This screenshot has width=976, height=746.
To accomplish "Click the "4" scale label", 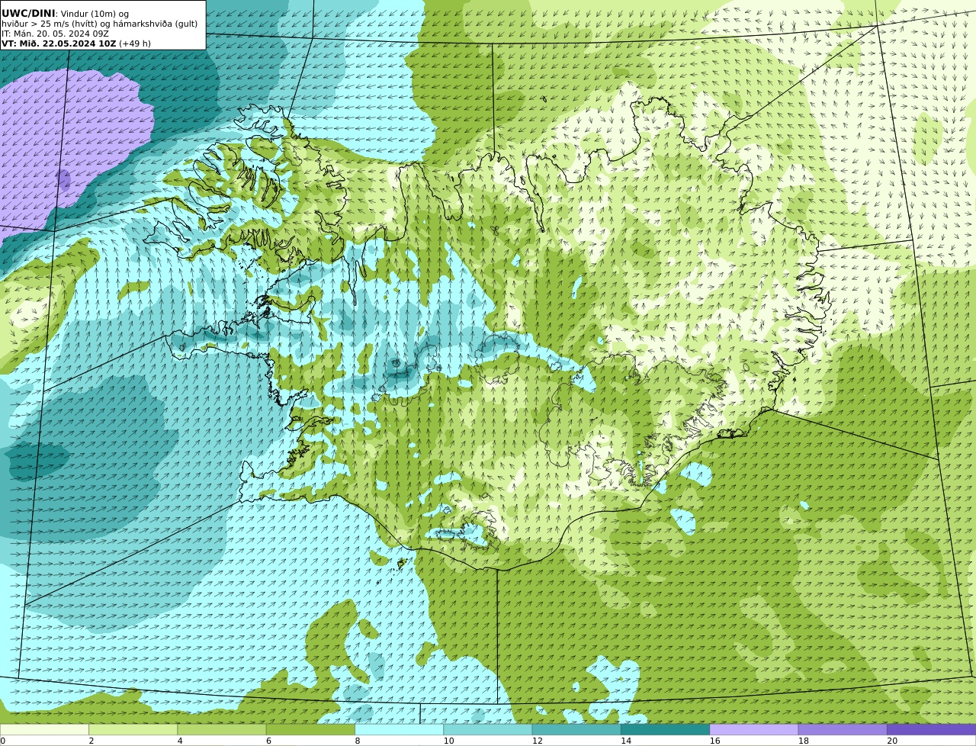I will 180,741.
